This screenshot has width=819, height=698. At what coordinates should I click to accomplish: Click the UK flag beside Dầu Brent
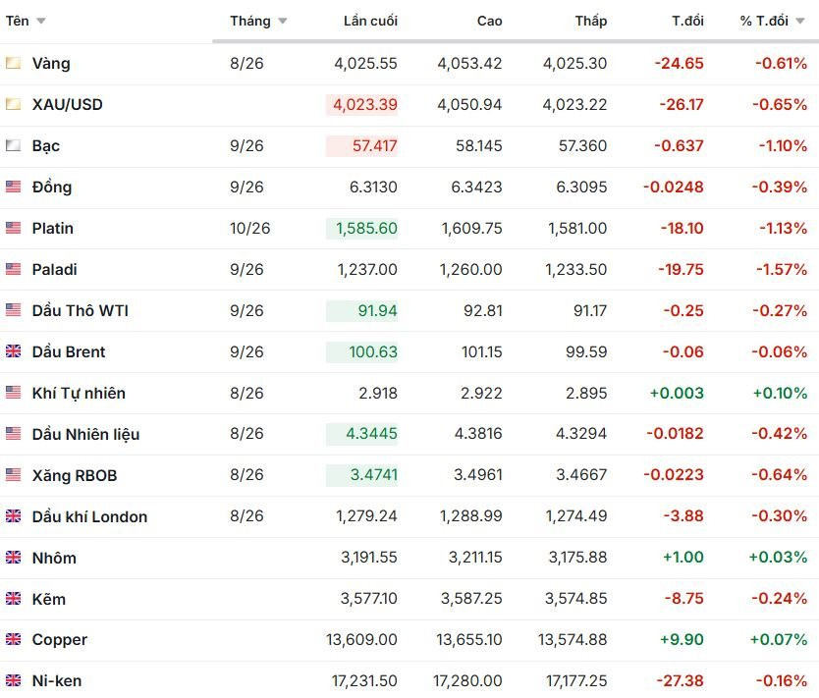tap(13, 351)
